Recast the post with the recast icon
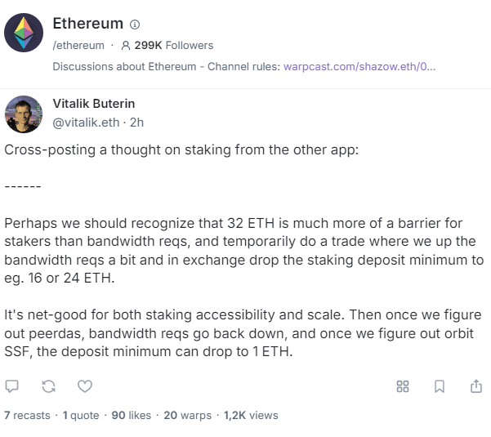The width and height of the screenshot is (491, 437). (48, 386)
